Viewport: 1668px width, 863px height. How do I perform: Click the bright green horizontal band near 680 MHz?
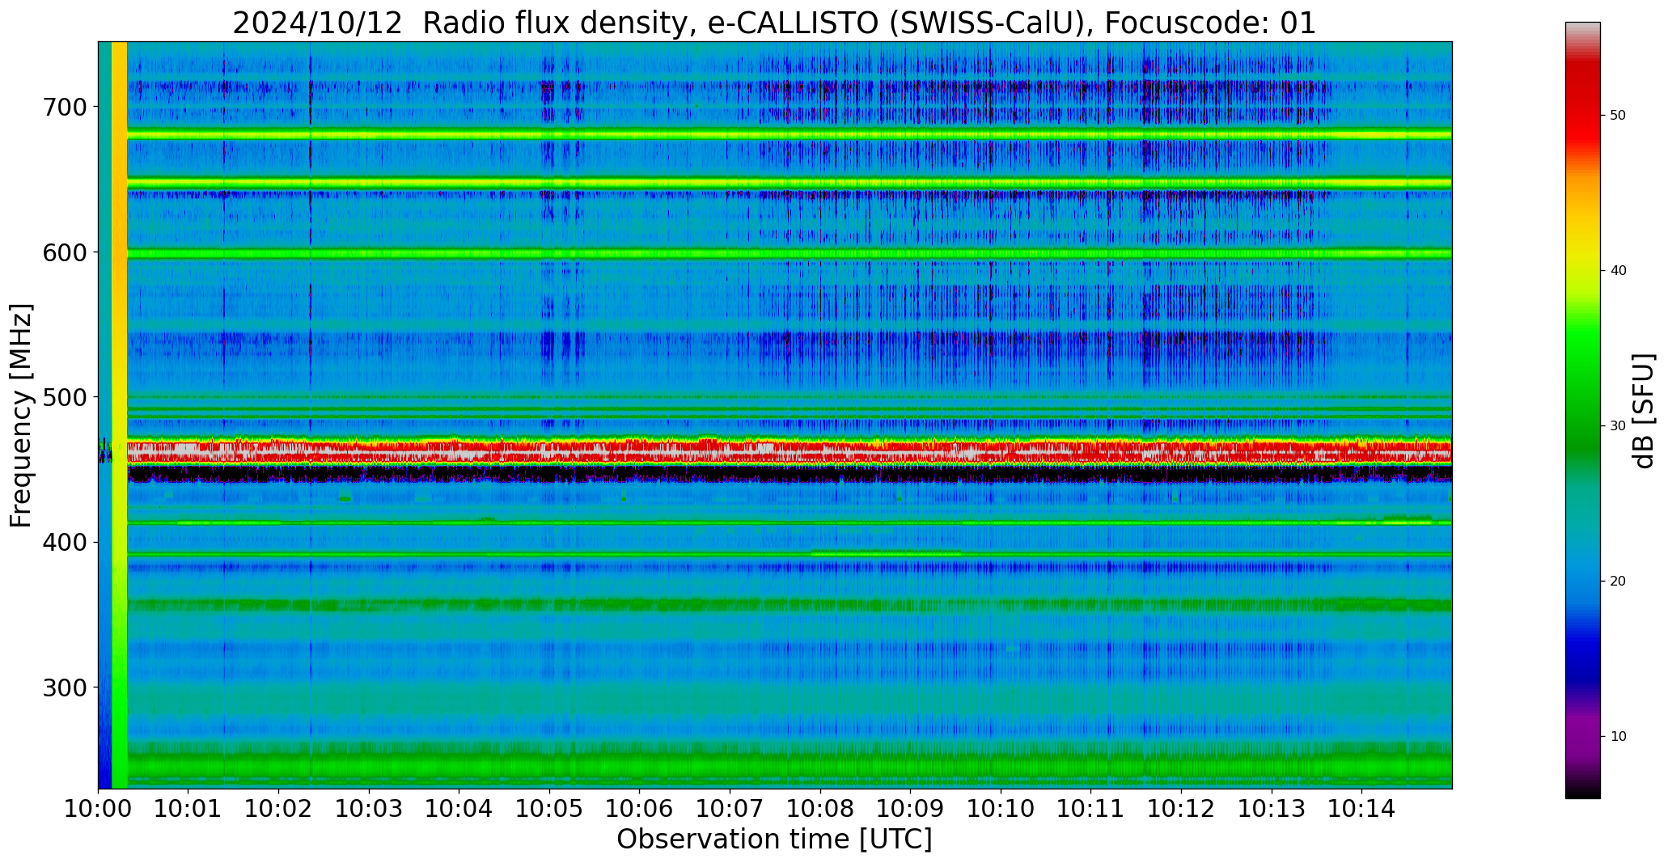tap(789, 135)
